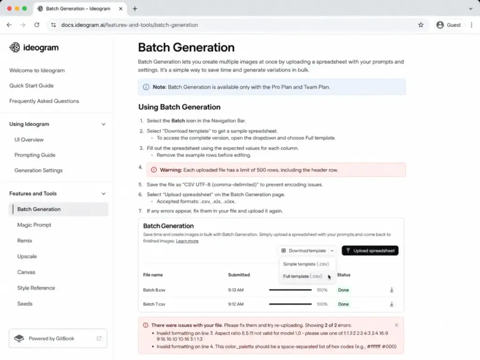Click the Batch 8.csv file name
Viewport: 480px width, 360px height.
coord(154,290)
